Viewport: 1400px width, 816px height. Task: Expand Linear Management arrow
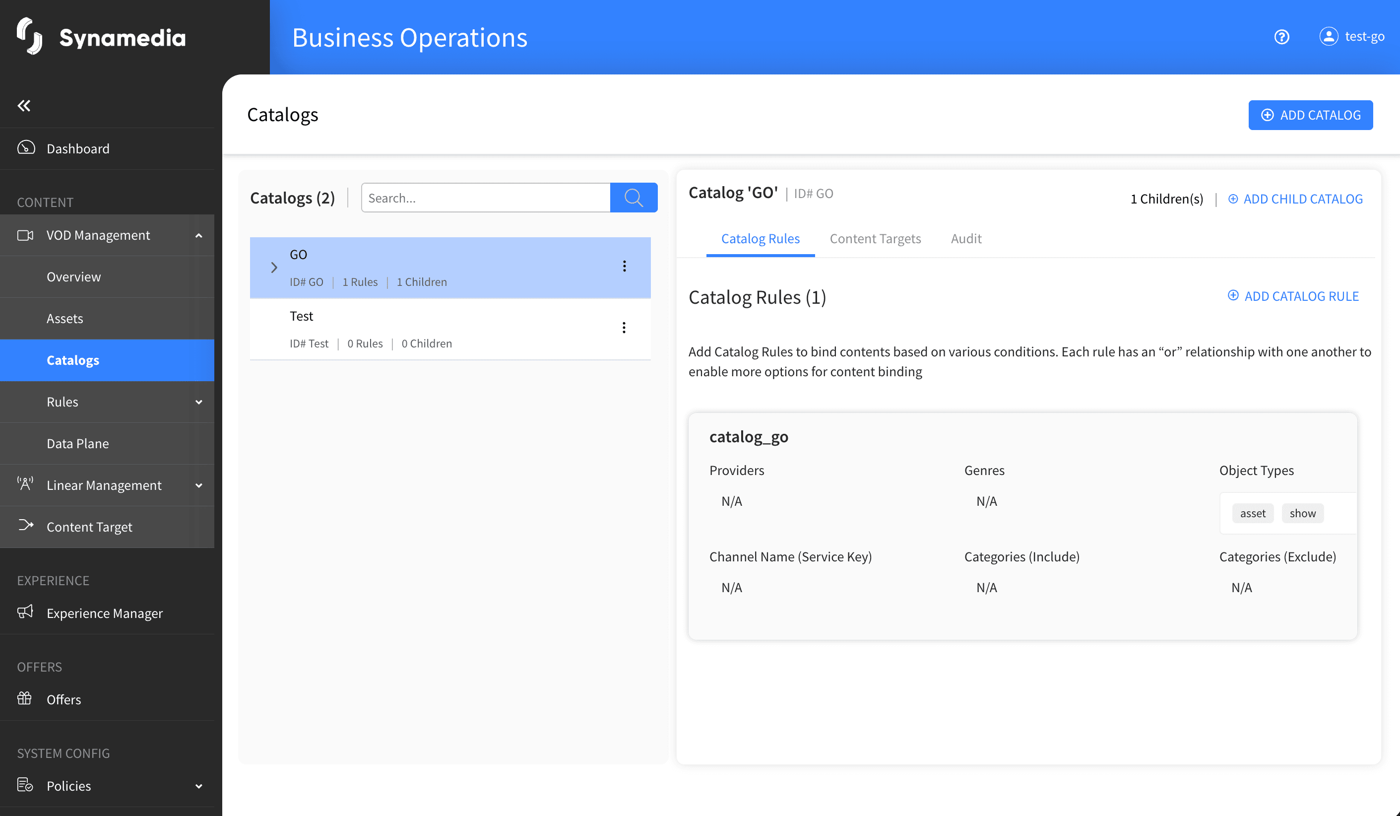199,485
